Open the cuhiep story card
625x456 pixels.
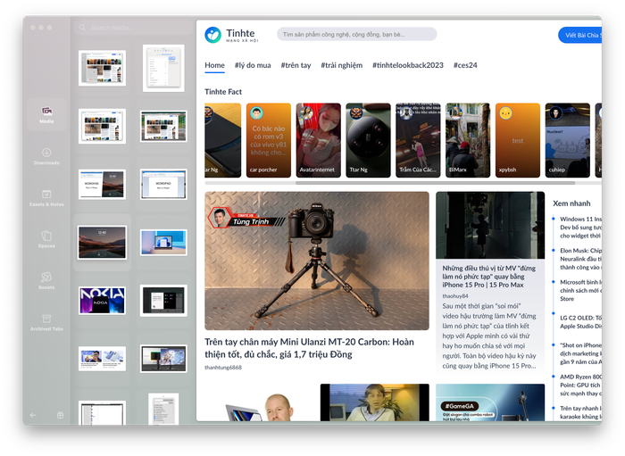coord(568,140)
